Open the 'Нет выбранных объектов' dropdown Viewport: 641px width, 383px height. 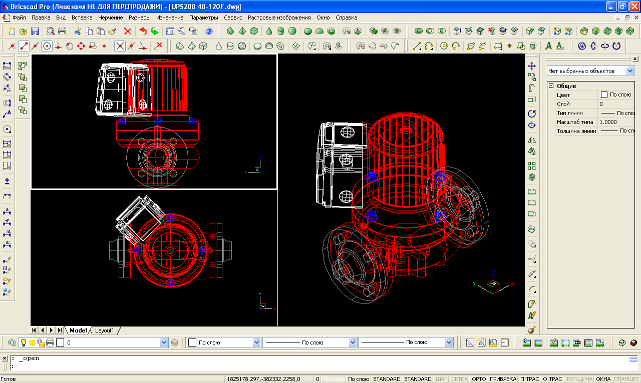(630, 71)
